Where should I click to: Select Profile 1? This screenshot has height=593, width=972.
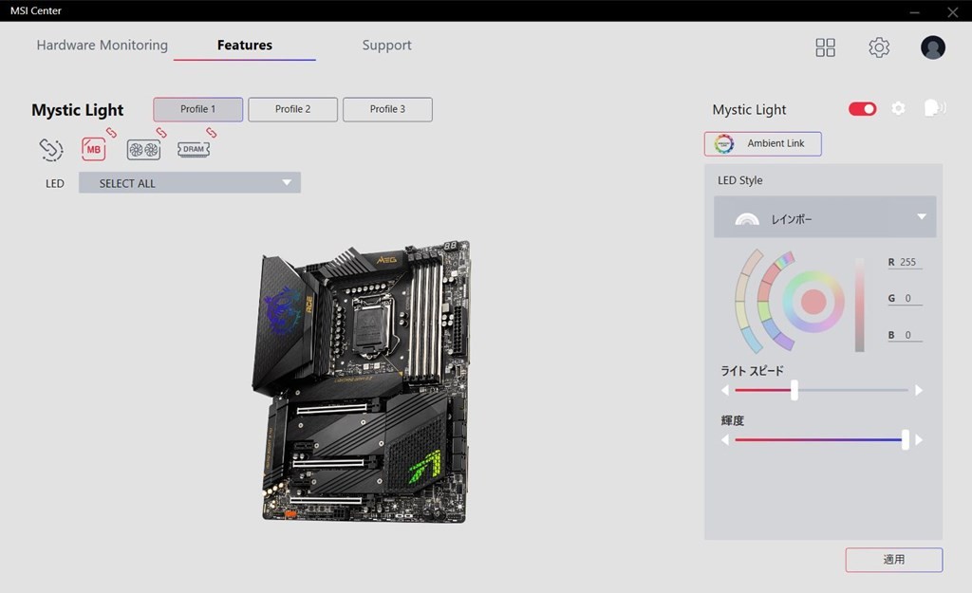click(x=198, y=109)
